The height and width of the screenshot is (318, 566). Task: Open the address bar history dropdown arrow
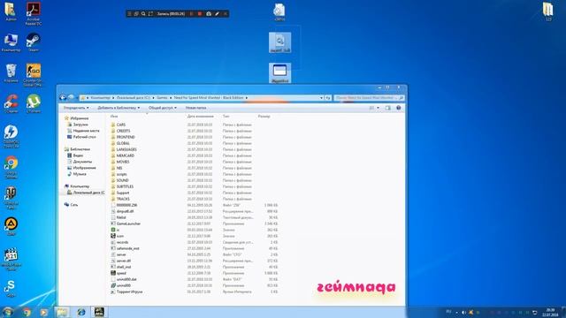tap(321, 98)
